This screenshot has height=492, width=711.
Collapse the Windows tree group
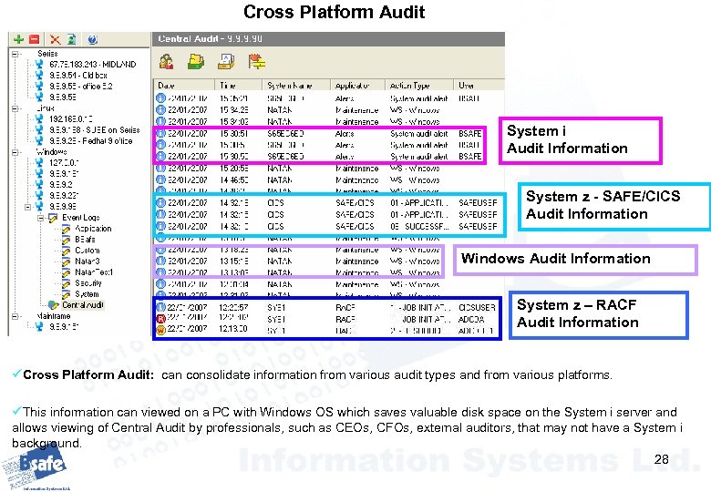coord(15,152)
